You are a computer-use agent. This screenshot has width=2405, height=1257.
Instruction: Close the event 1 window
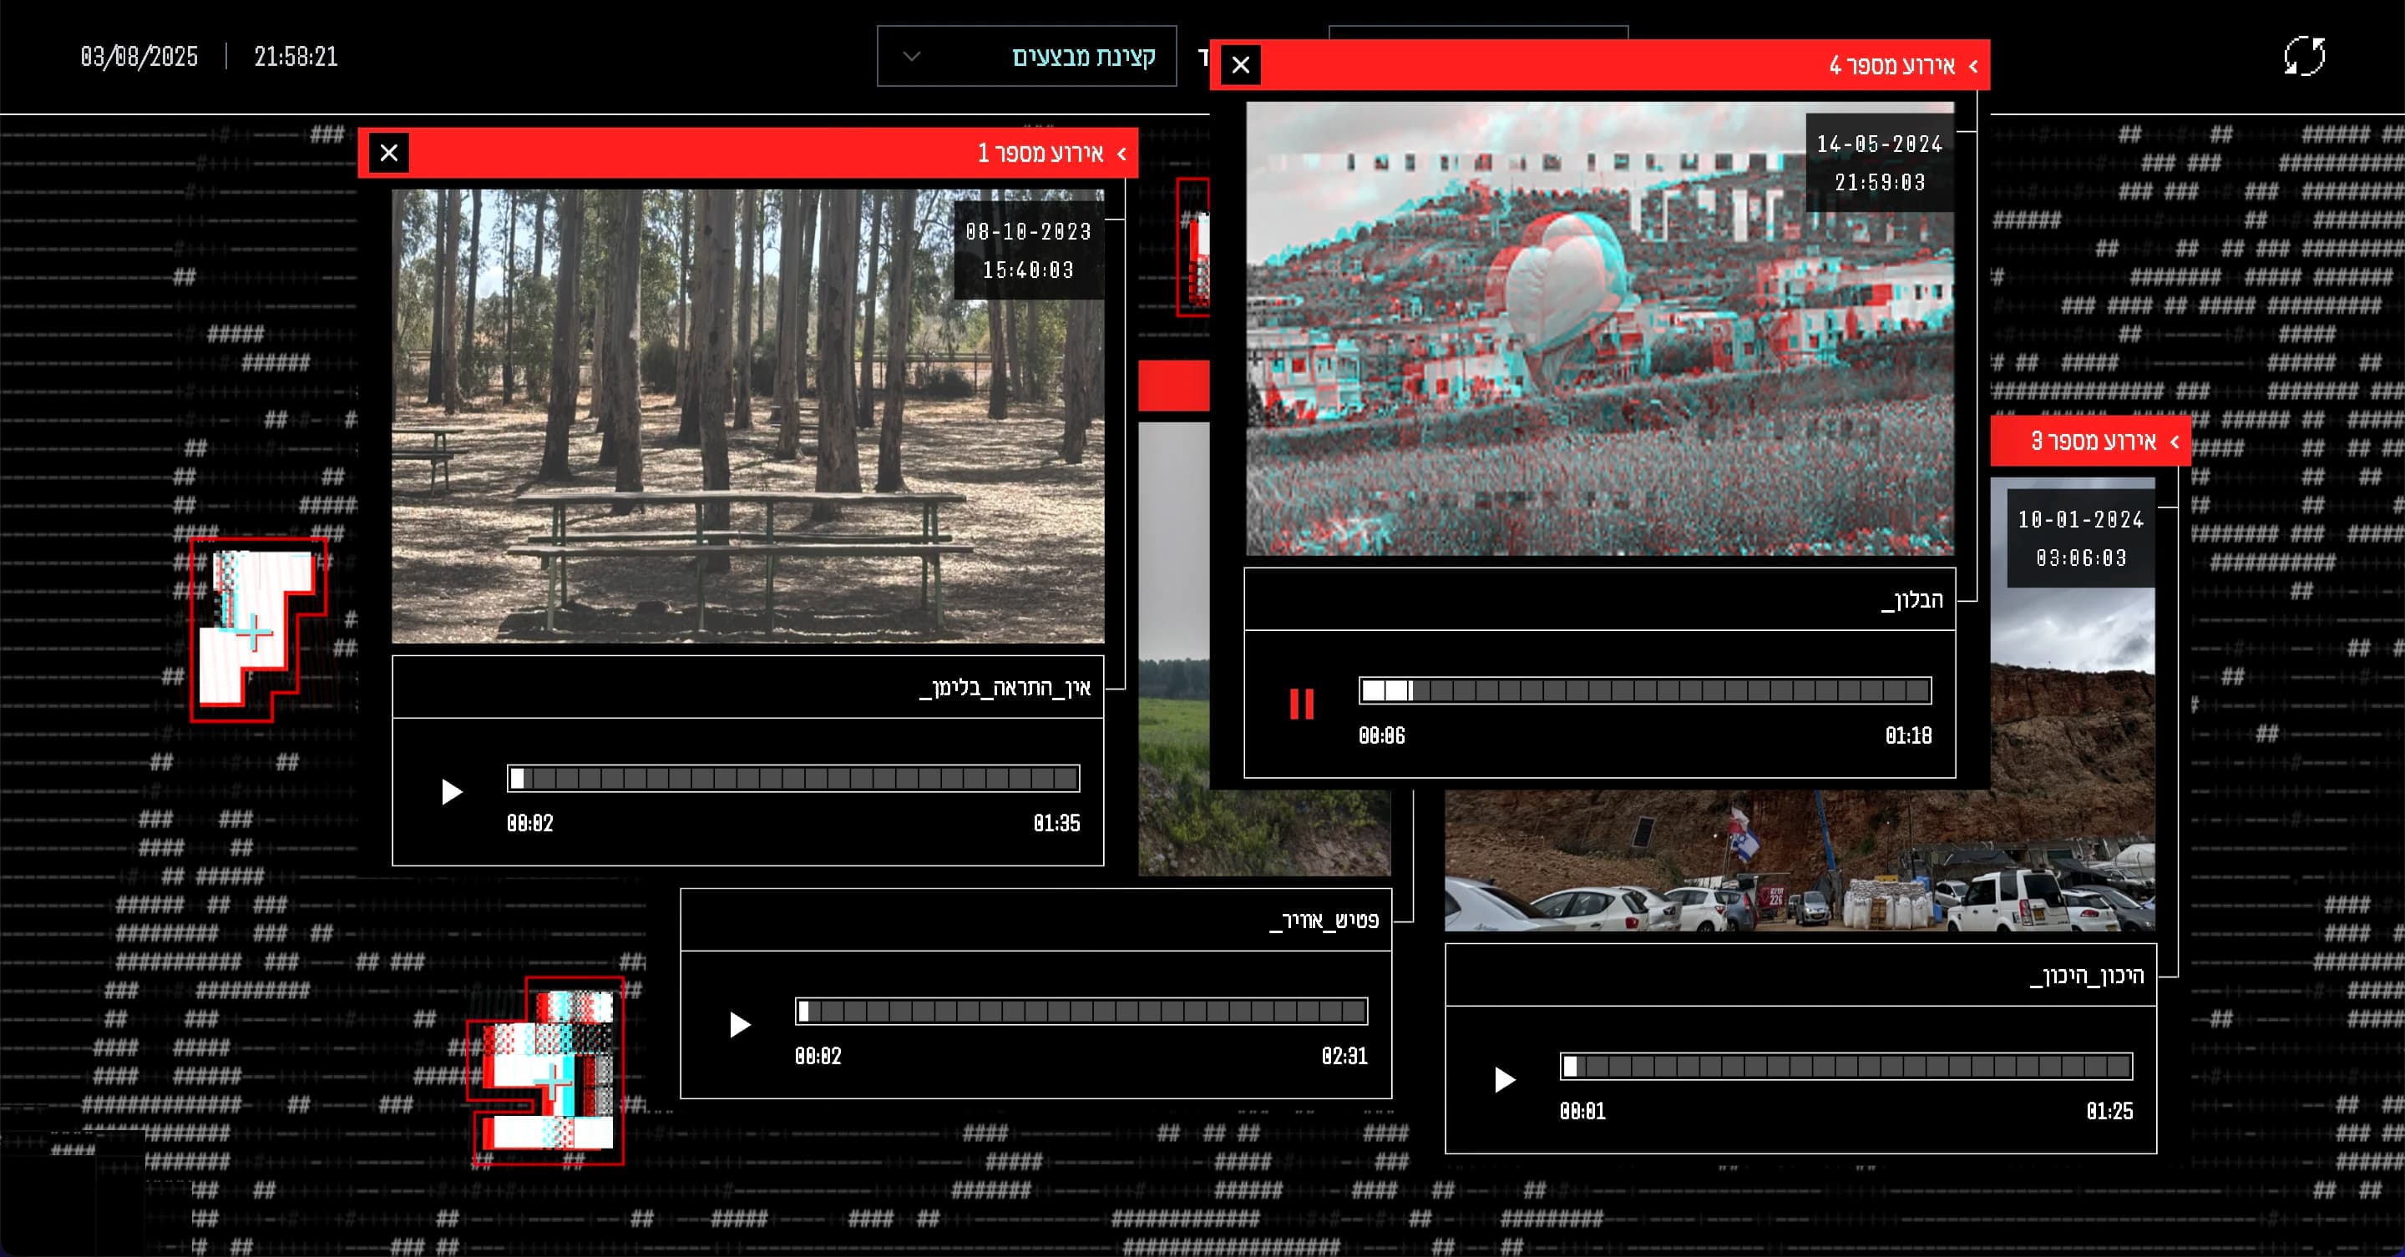click(389, 153)
